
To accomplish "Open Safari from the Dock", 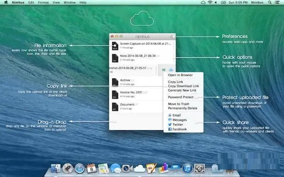I will click(x=80, y=169).
